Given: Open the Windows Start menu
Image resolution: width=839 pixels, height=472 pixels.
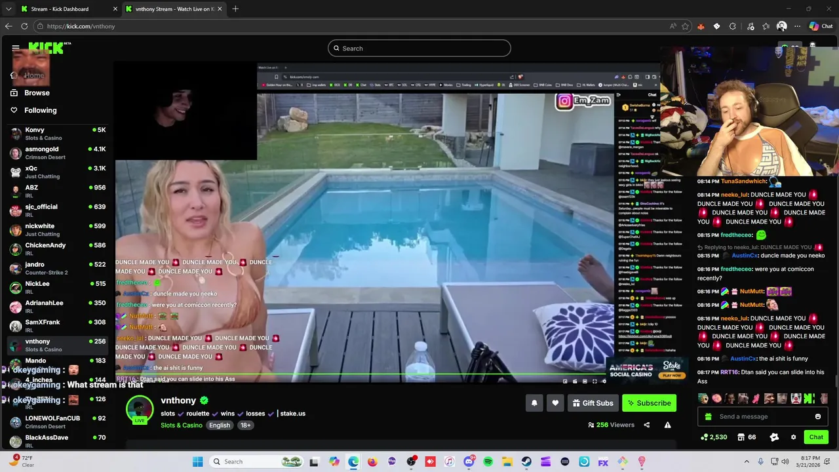Looking at the screenshot, I should pyautogui.click(x=198, y=462).
